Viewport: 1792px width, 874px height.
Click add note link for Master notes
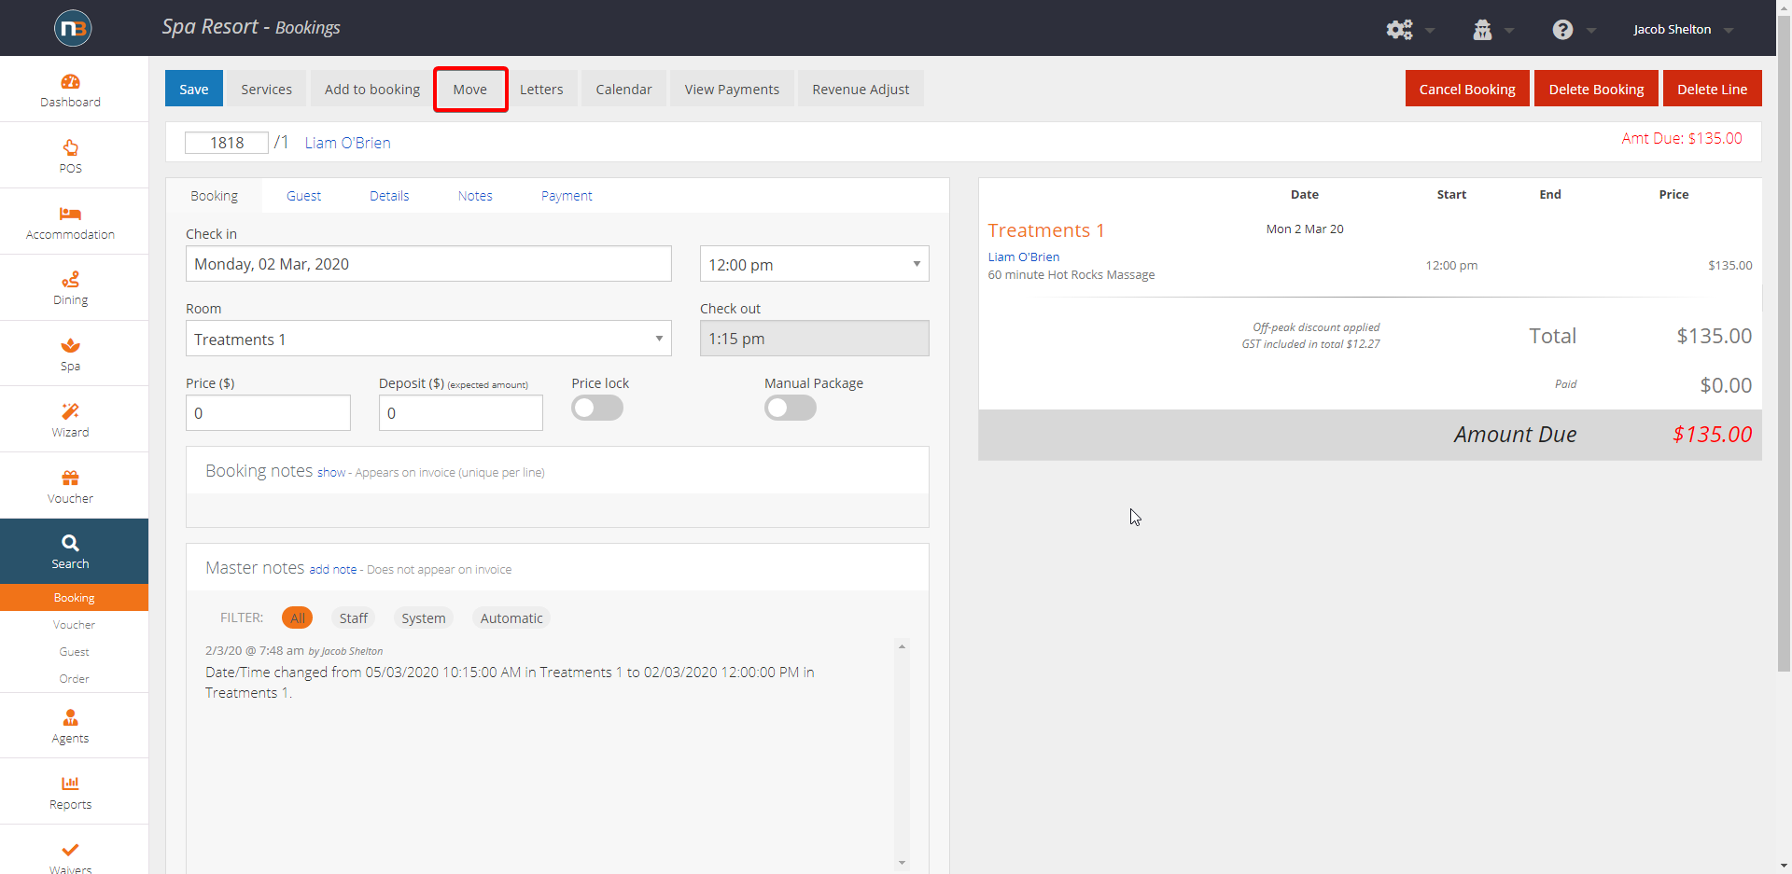[x=333, y=570]
